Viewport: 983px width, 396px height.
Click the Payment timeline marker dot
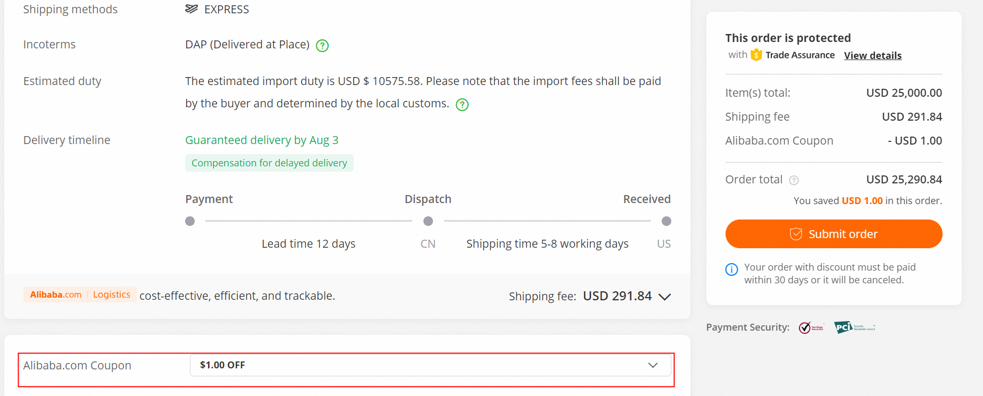coord(190,221)
